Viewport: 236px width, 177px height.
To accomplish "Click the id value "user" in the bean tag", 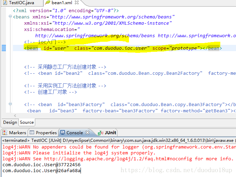I will (61, 48).
